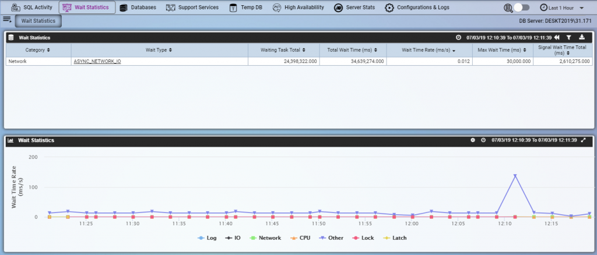597x255 pixels.
Task: Download the Wait Statistics table data
Action: [581, 37]
